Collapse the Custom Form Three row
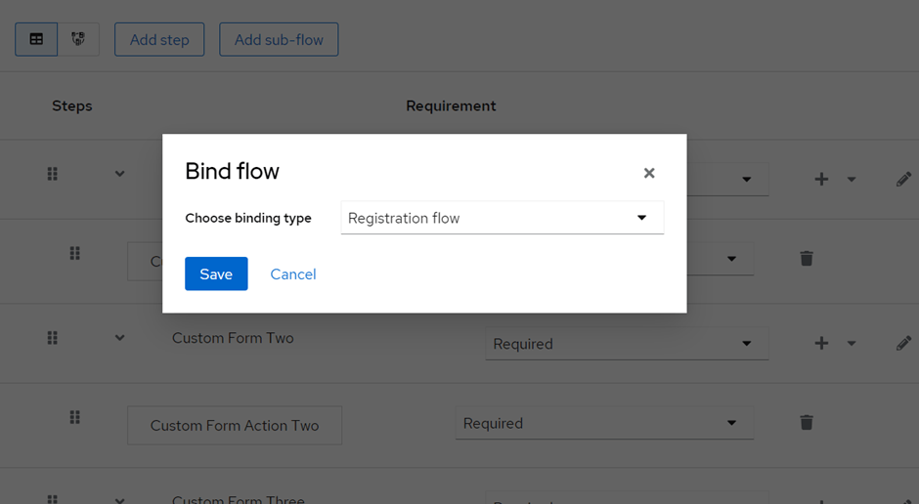 [119, 500]
